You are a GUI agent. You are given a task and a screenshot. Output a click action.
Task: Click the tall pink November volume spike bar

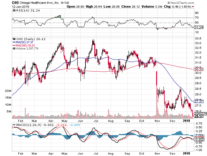pyautogui.click(x=157, y=107)
